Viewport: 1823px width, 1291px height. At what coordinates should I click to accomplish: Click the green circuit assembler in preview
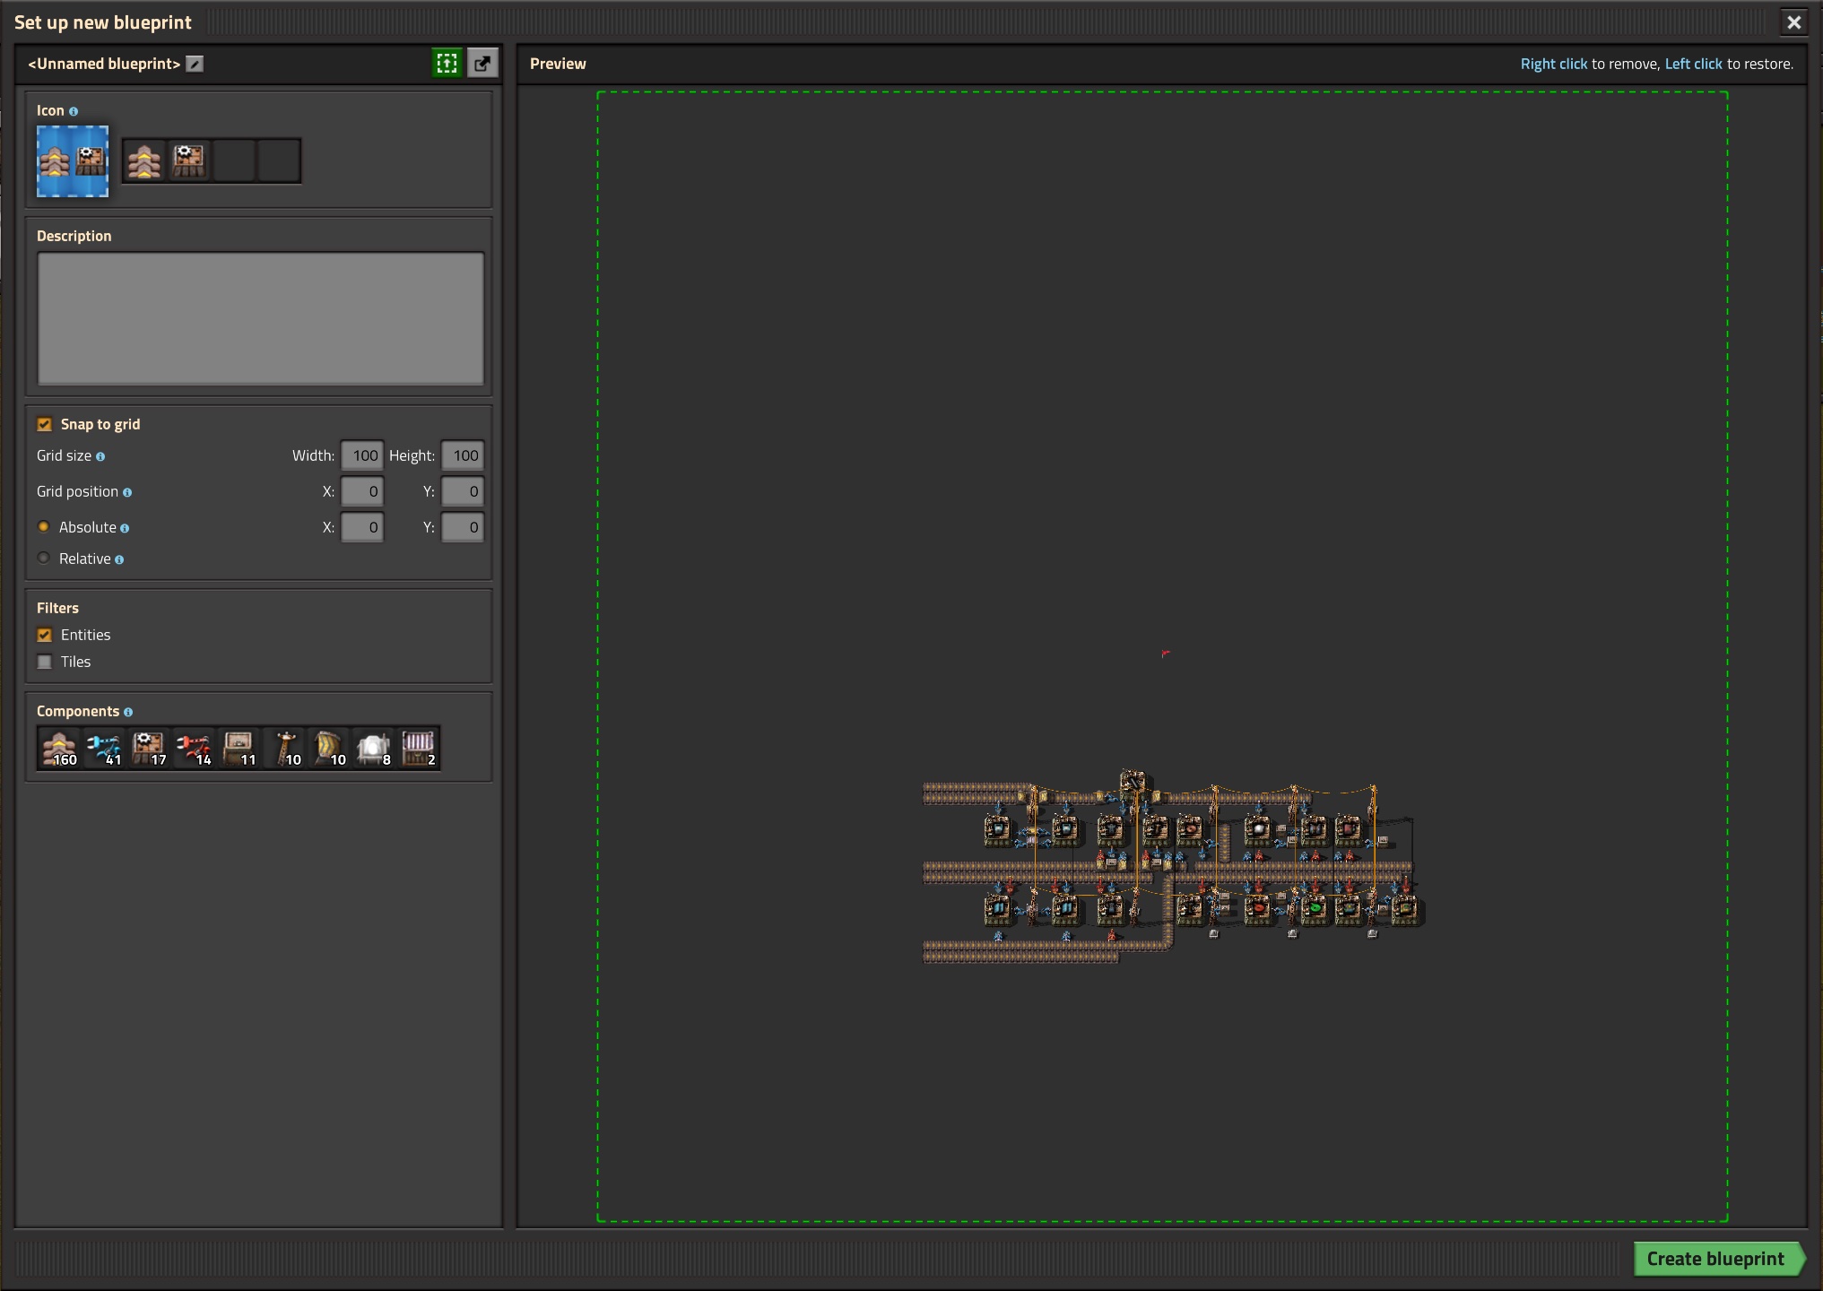(x=1315, y=908)
